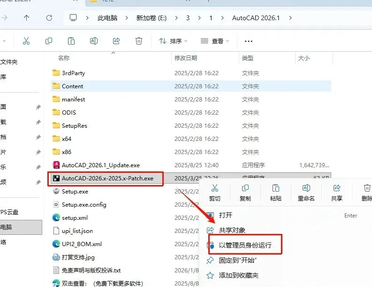Select the 3rdParty folder
The image size is (372, 287).
[191, 73]
